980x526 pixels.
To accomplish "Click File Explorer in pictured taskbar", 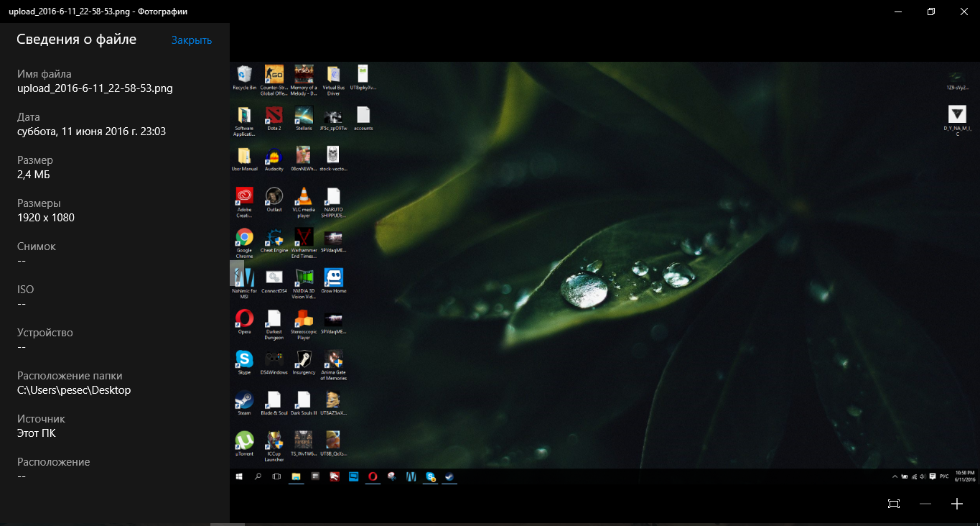I will [x=296, y=476].
